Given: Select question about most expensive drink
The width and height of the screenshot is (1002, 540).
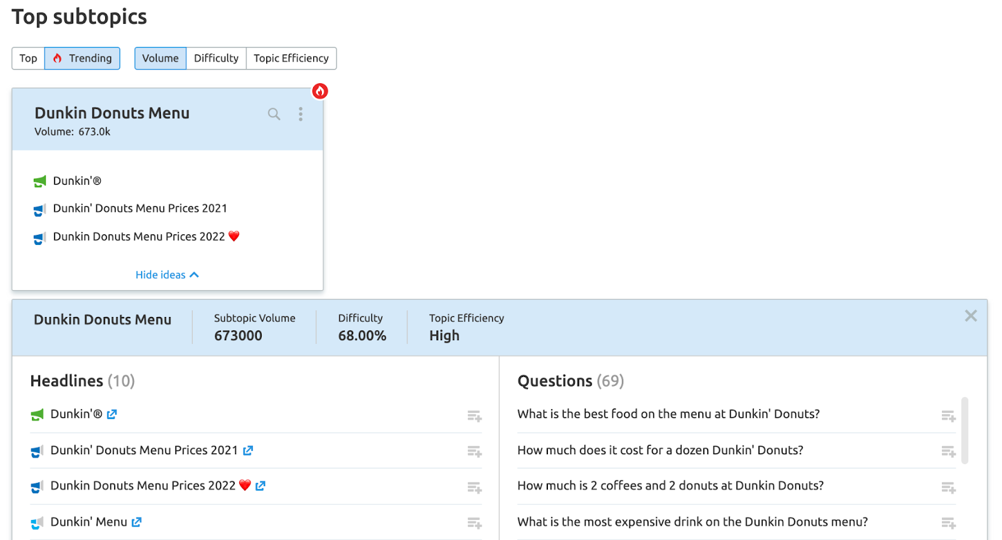Looking at the screenshot, I should click(x=693, y=522).
